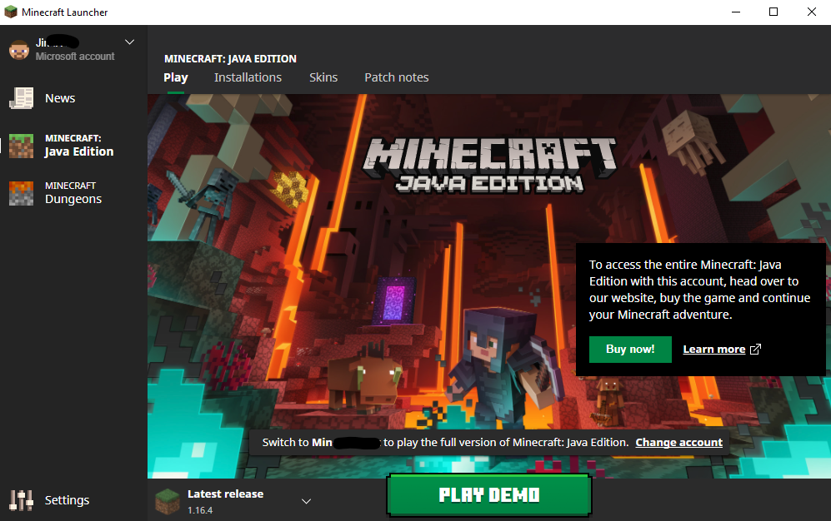Click the account avatar head icon
The height and width of the screenshot is (521, 831).
[x=19, y=50]
